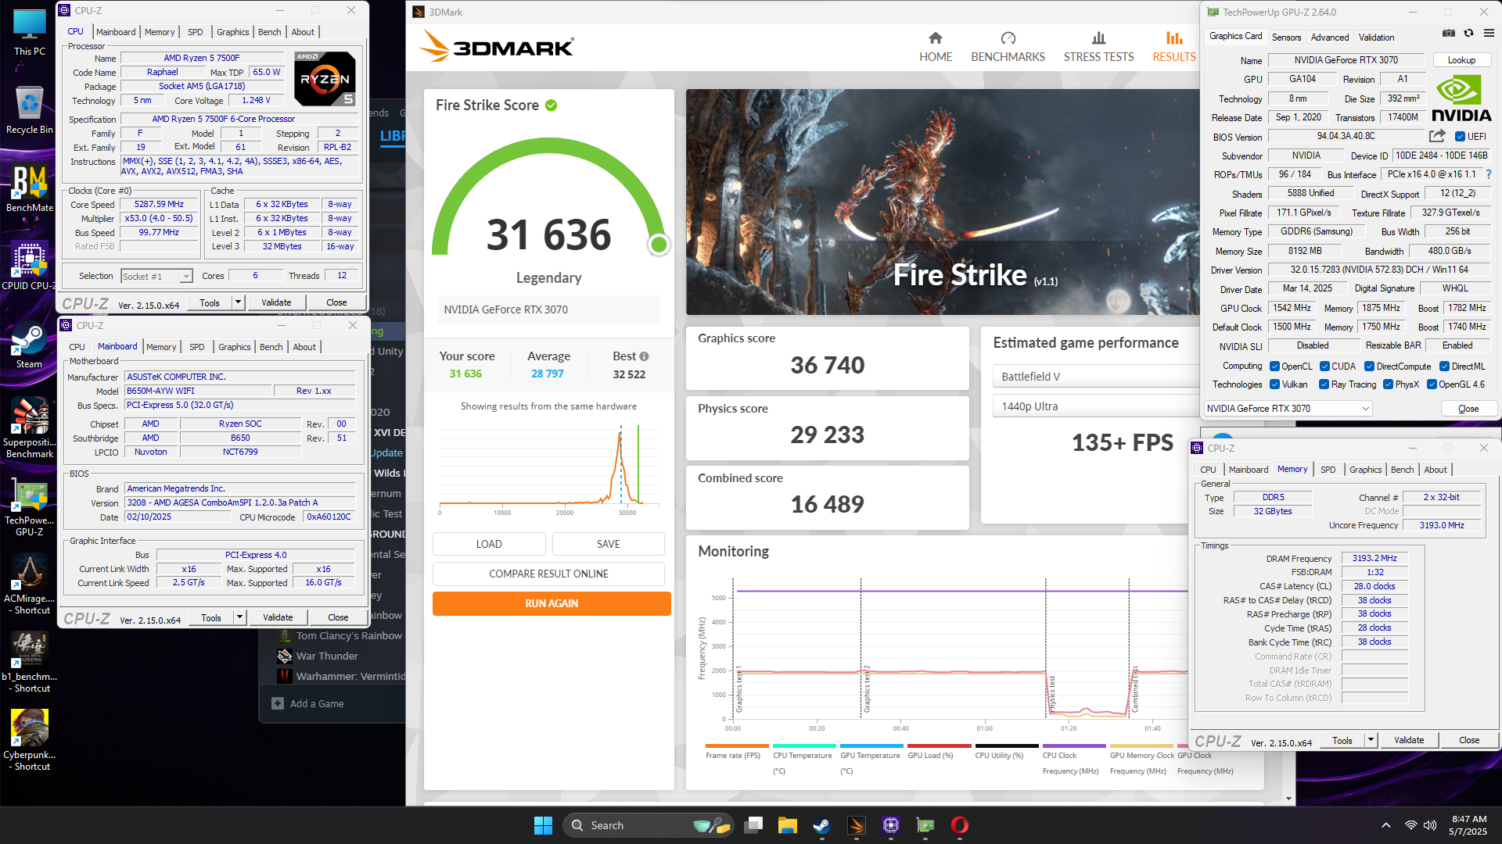
Task: Open the Socket #1 selection dropdown
Action: [x=156, y=277]
